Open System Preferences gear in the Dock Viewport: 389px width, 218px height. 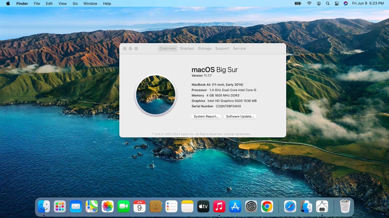tap(251, 206)
